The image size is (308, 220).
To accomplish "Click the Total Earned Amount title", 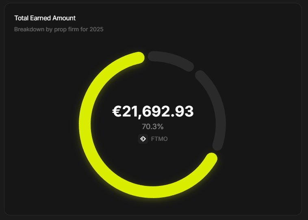I will [45, 18].
